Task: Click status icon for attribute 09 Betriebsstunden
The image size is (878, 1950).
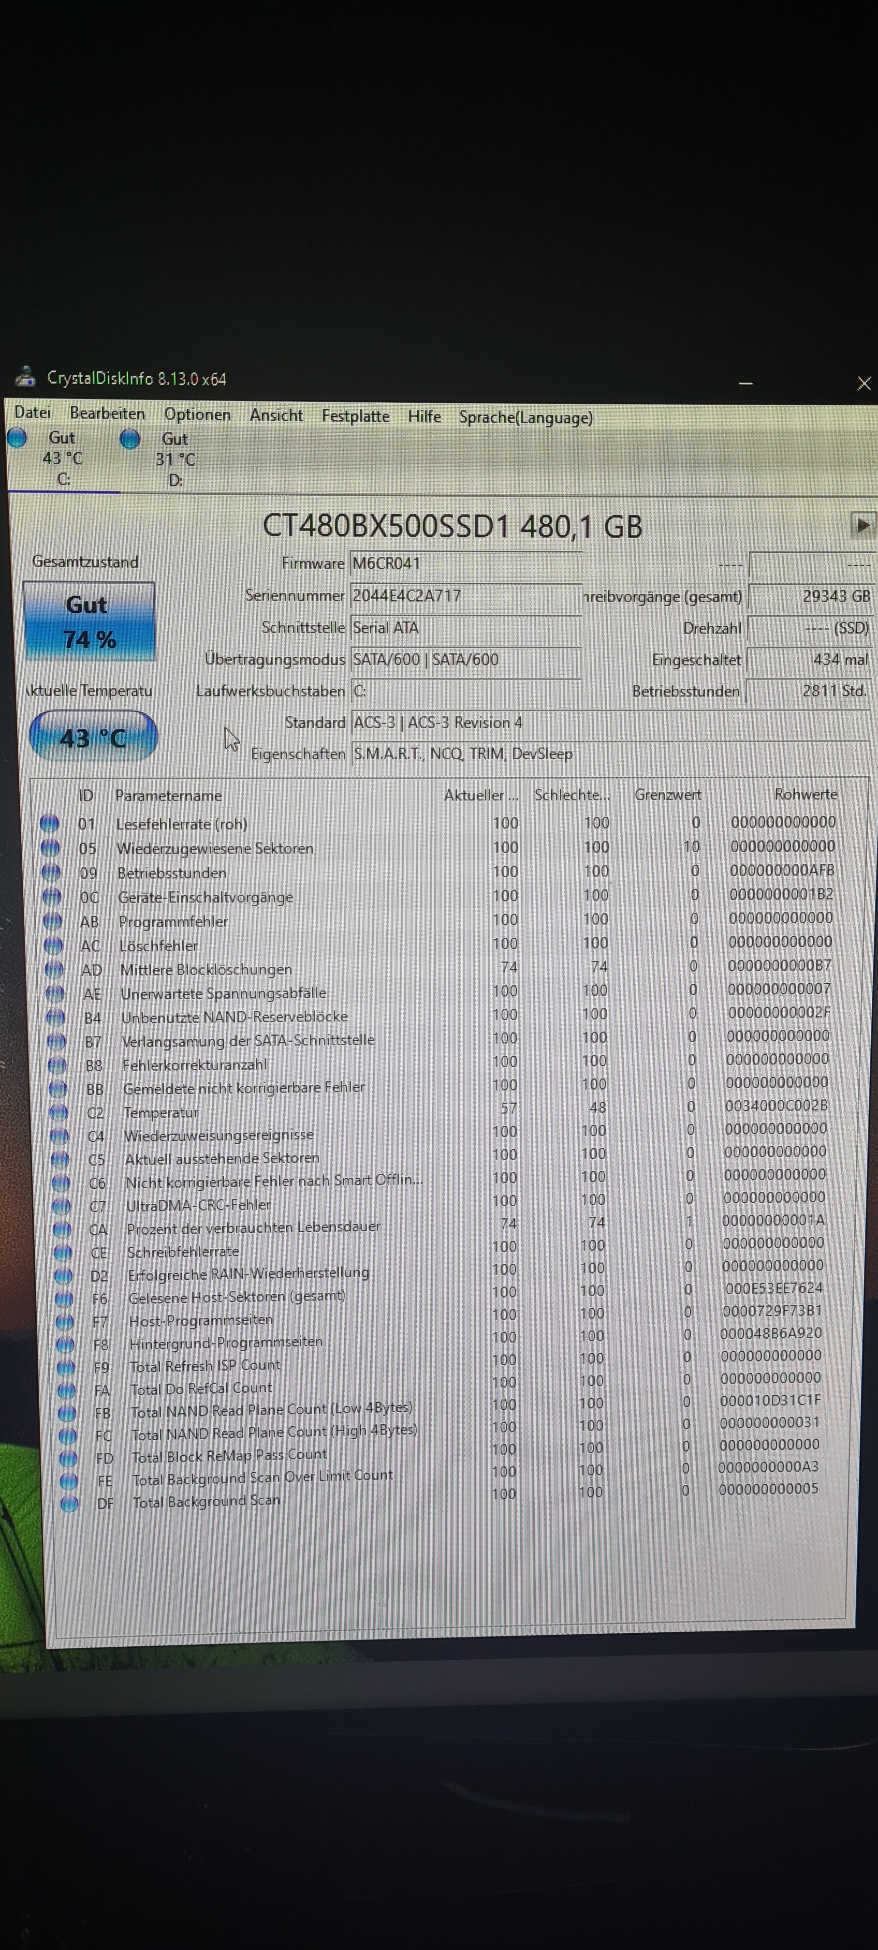Action: point(51,872)
